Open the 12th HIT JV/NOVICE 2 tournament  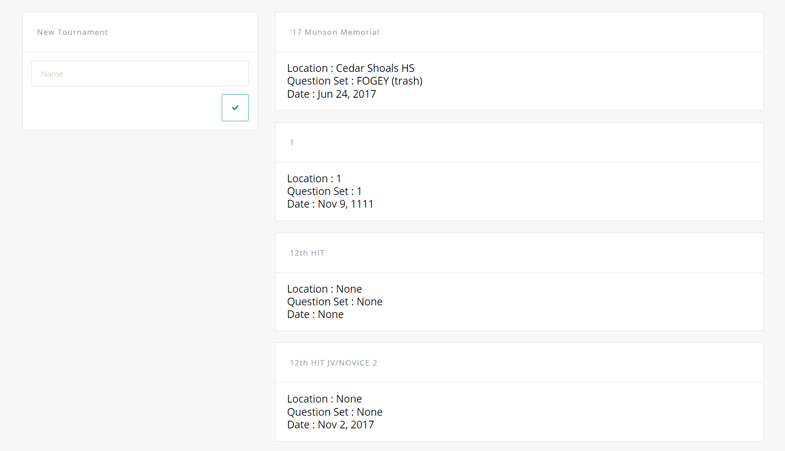tap(333, 363)
